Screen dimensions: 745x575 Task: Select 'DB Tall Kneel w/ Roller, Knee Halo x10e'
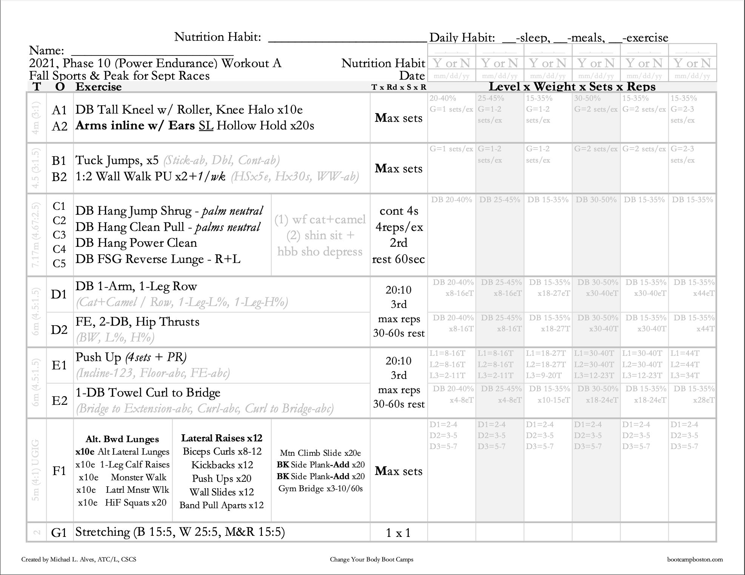(189, 109)
